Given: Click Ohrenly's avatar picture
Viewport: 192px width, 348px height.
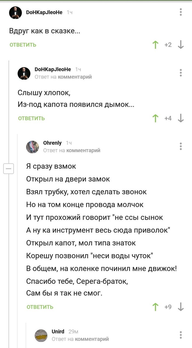Looking at the screenshot, I should [33, 147].
